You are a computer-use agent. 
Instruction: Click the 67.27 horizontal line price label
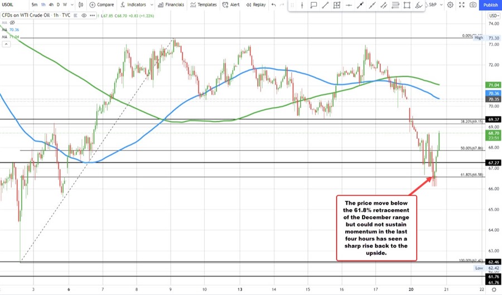(x=494, y=162)
